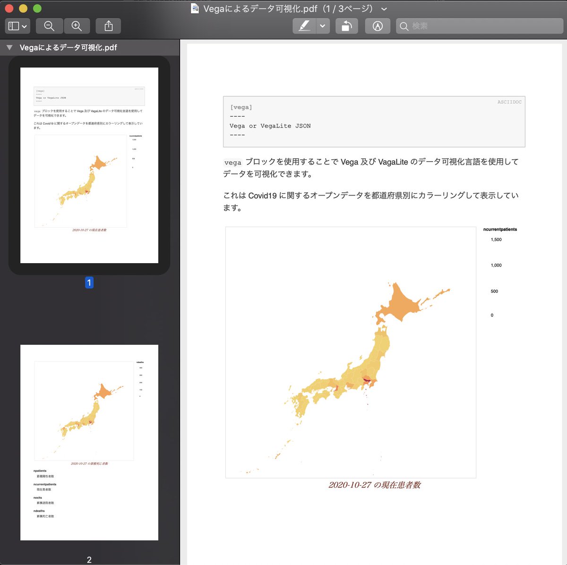Toggle the thumbnail sidebar visibility

pyautogui.click(x=14, y=26)
